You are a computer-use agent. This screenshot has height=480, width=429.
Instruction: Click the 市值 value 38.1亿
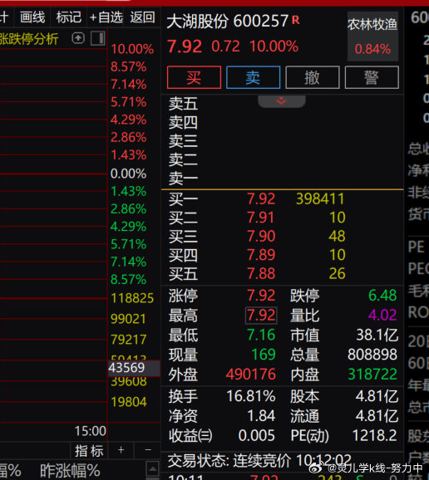coord(377,335)
